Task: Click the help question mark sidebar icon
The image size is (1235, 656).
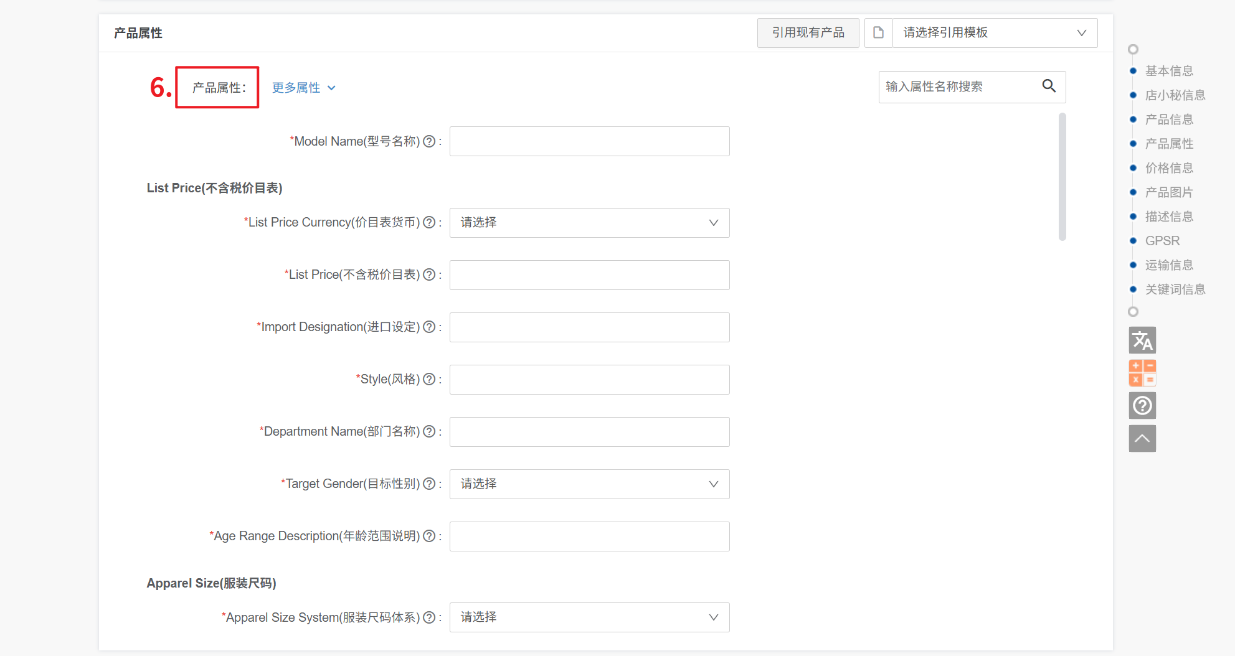Action: pyautogui.click(x=1142, y=406)
